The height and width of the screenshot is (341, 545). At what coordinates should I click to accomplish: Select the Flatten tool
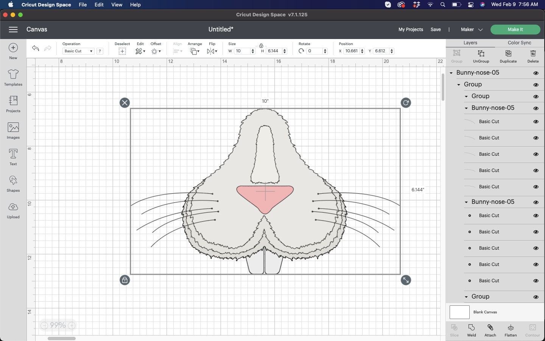tap(510, 330)
